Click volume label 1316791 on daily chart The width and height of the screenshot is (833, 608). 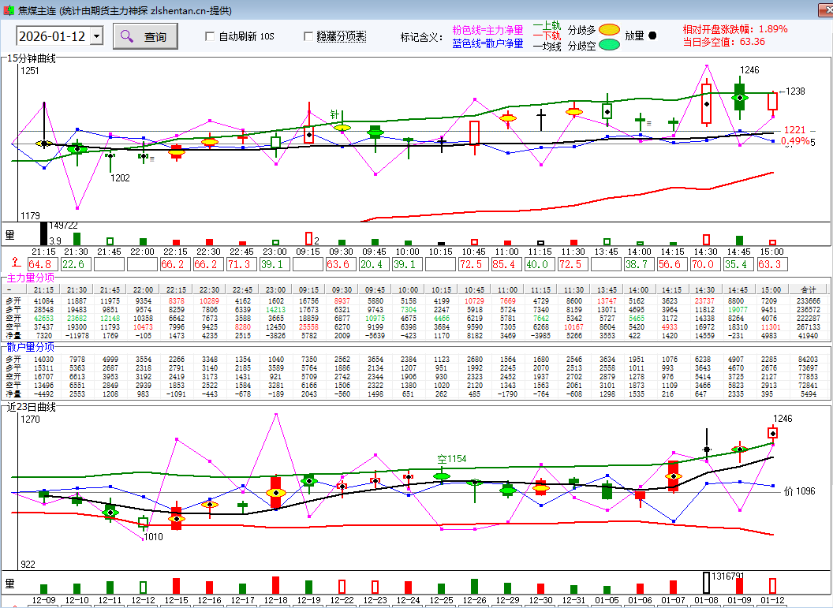[728, 576]
